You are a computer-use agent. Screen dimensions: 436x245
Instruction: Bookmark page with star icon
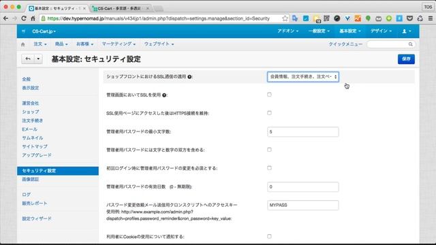point(285,18)
